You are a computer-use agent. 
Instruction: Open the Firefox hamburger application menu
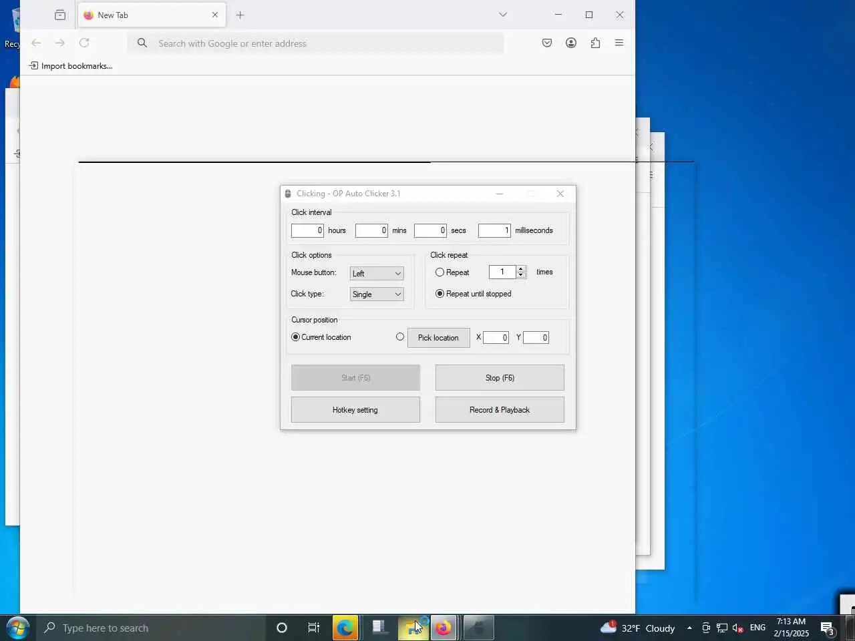tap(619, 43)
